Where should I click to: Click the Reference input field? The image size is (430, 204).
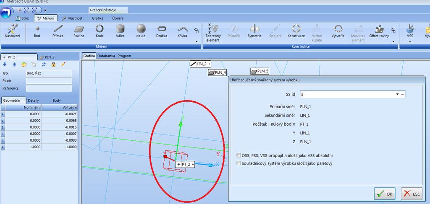point(49,88)
